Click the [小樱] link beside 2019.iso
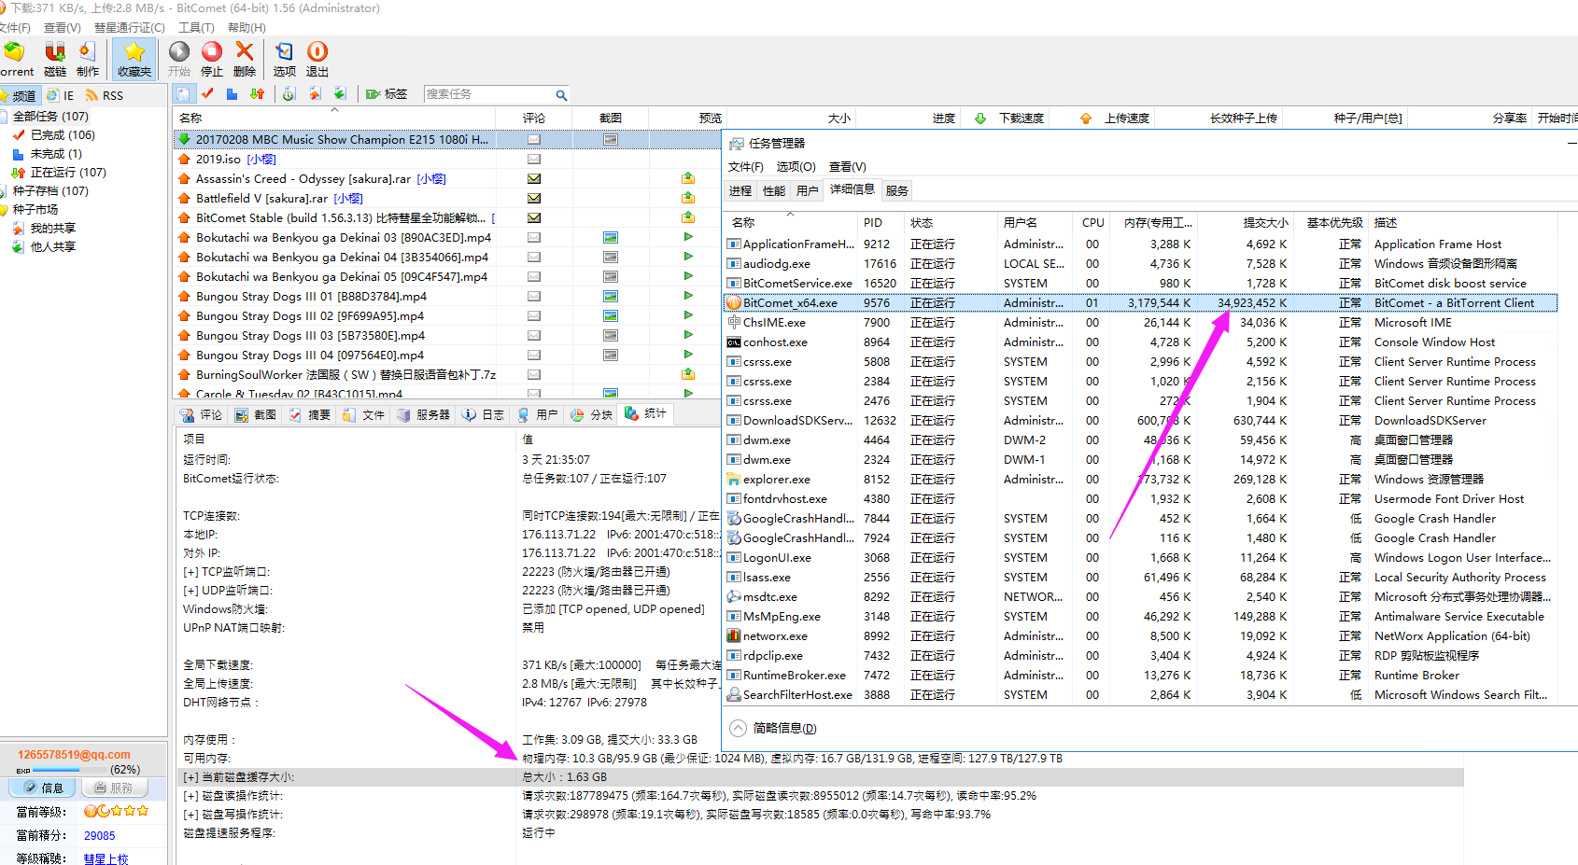 click(261, 160)
